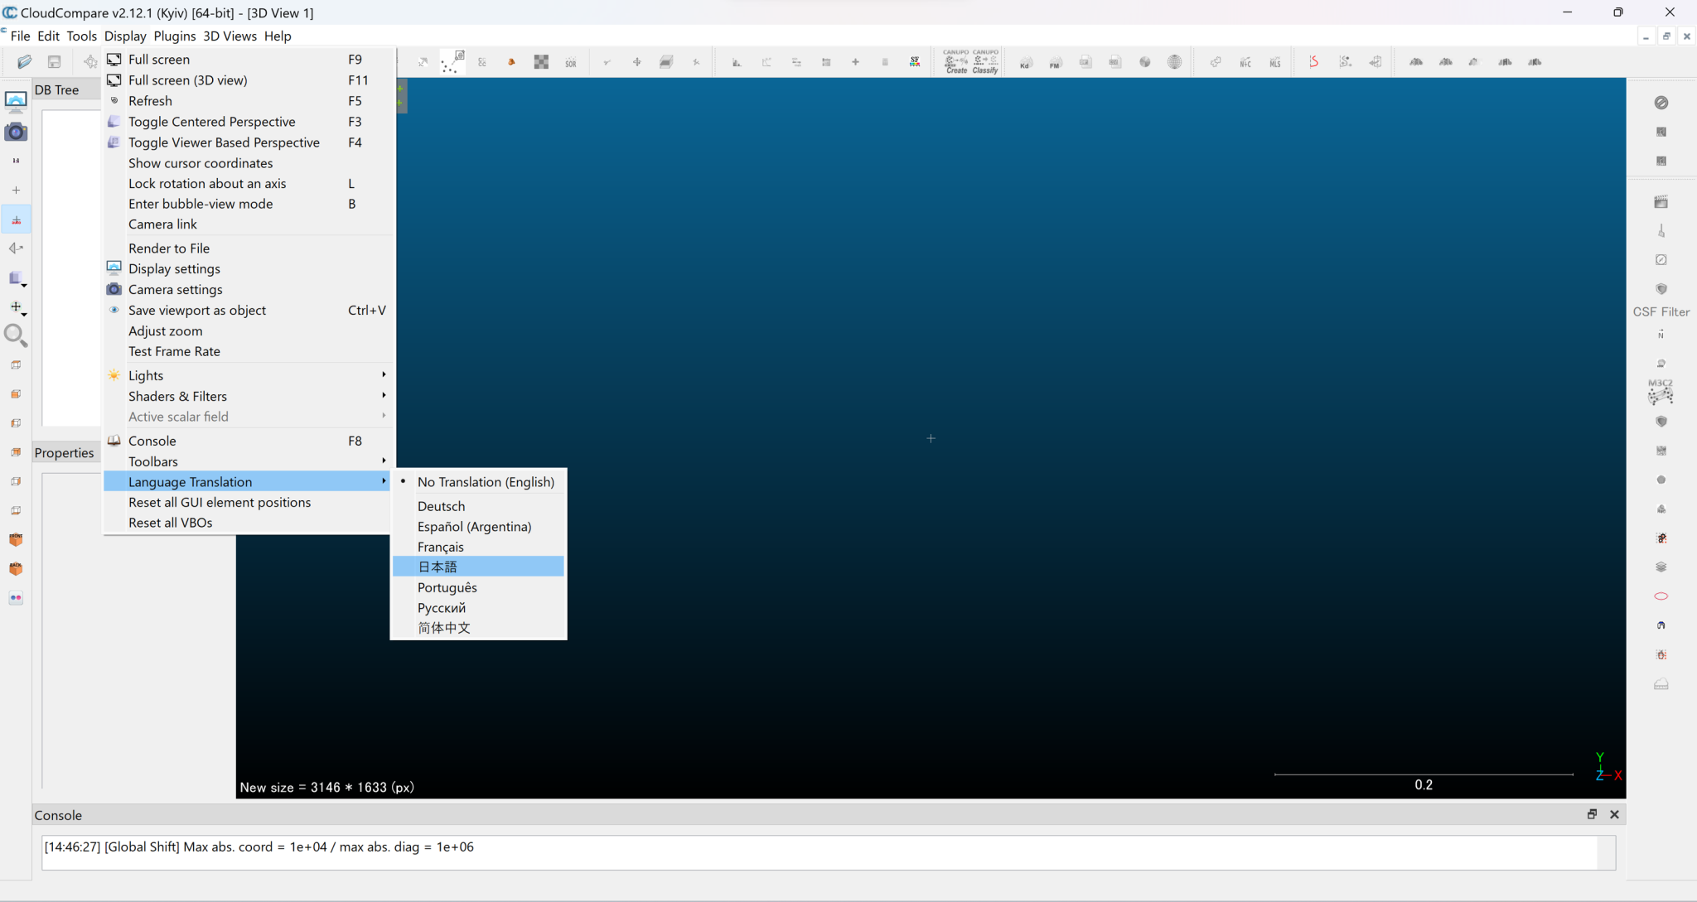Choose Render to File menu entry
Image resolution: width=1697 pixels, height=902 pixels.
[169, 248]
